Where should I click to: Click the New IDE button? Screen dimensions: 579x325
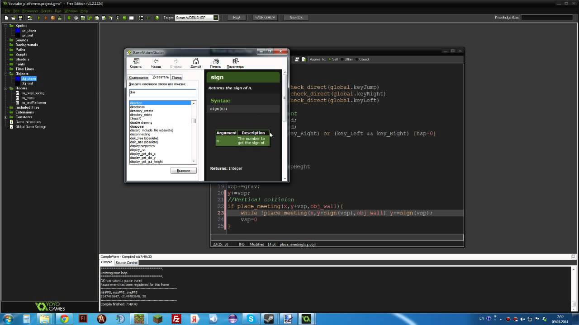(296, 18)
